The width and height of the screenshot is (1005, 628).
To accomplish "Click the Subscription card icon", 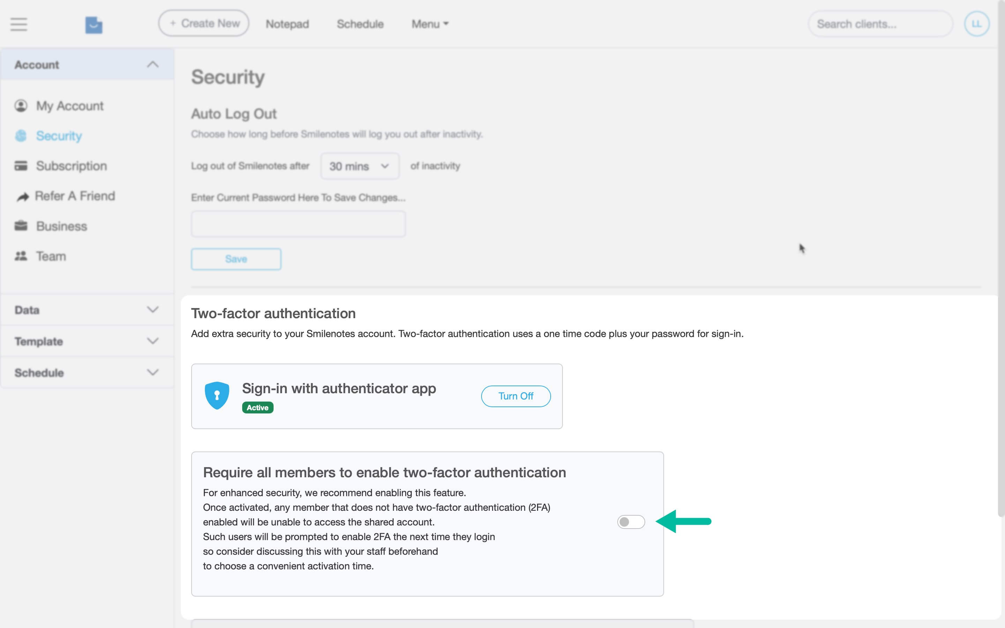I will pyautogui.click(x=21, y=166).
